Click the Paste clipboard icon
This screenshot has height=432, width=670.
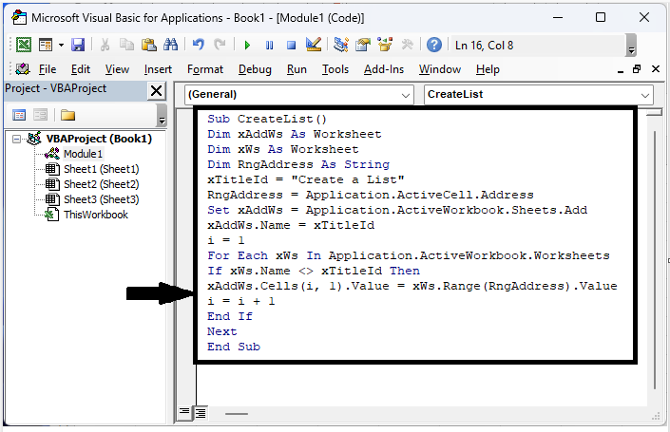(148, 45)
